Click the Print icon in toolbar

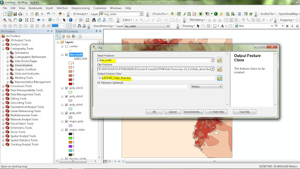coord(20,14)
